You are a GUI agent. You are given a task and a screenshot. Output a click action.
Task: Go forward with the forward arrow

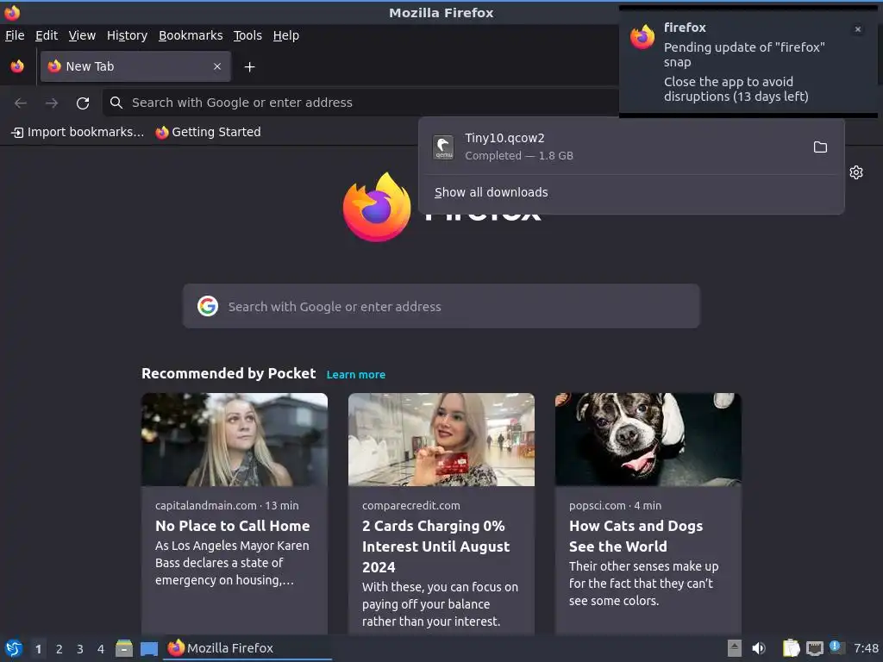coord(52,103)
